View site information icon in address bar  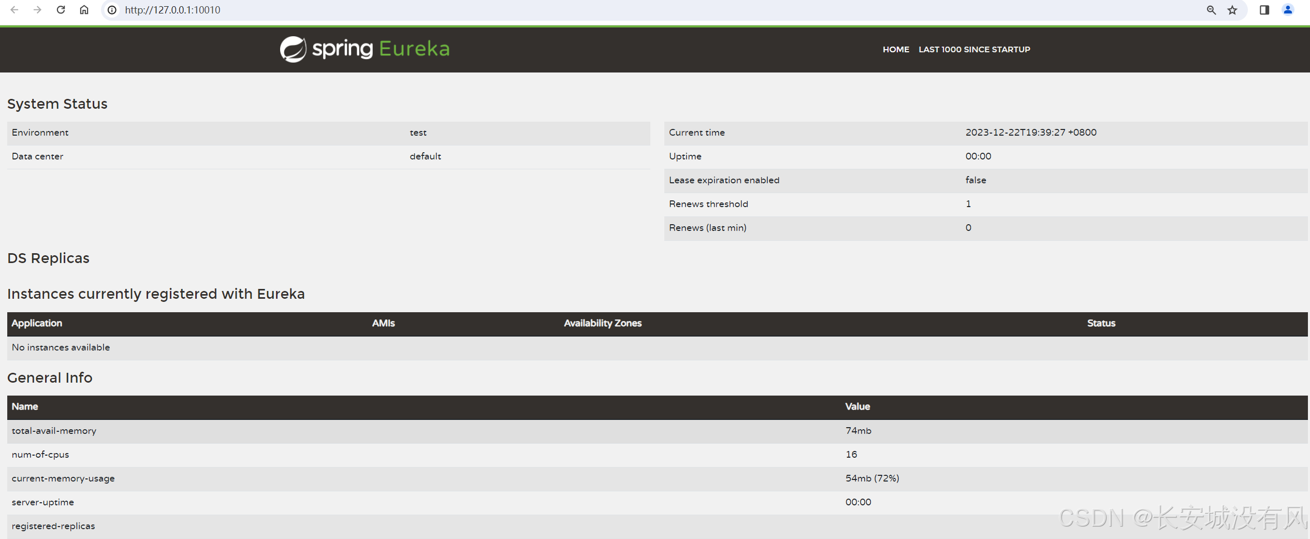pos(112,10)
